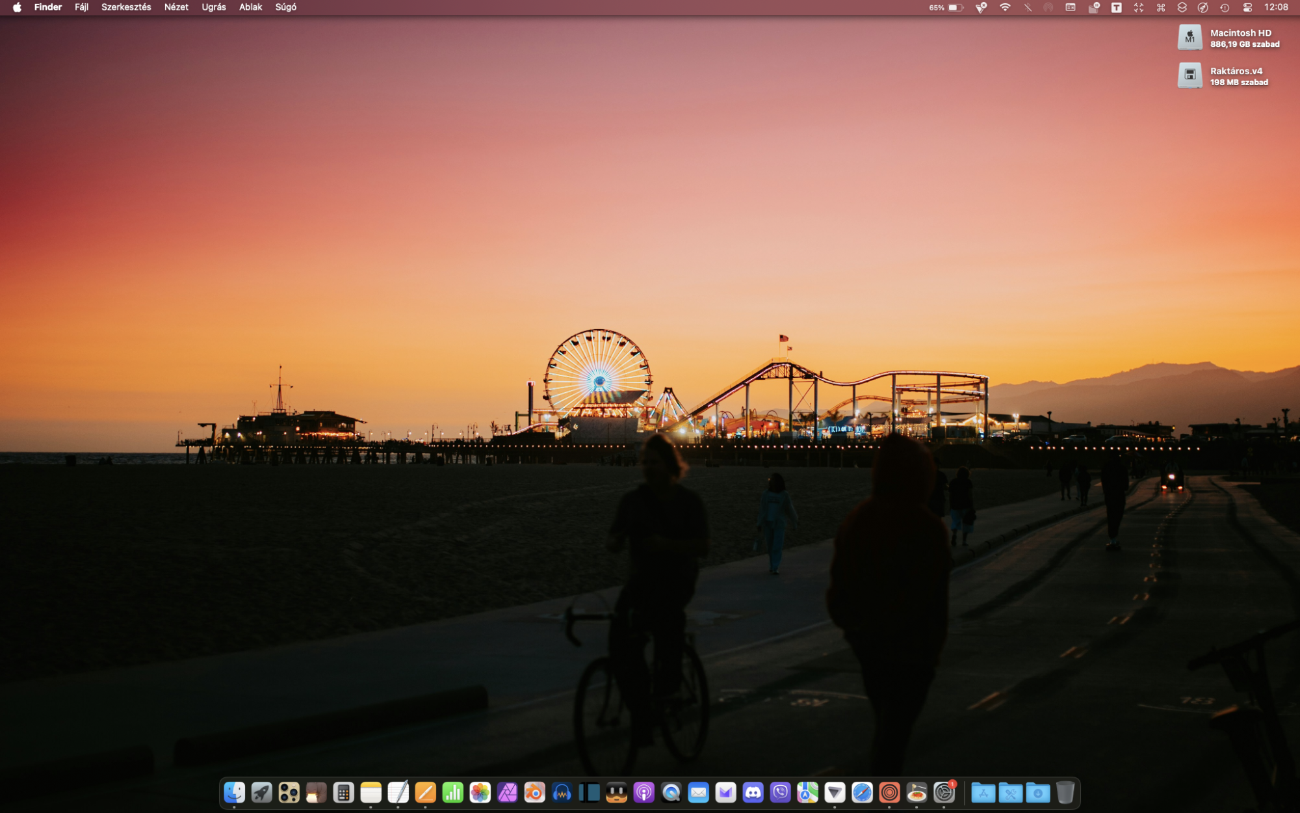
Task: Open the Calculator app in Dock
Action: (x=343, y=792)
